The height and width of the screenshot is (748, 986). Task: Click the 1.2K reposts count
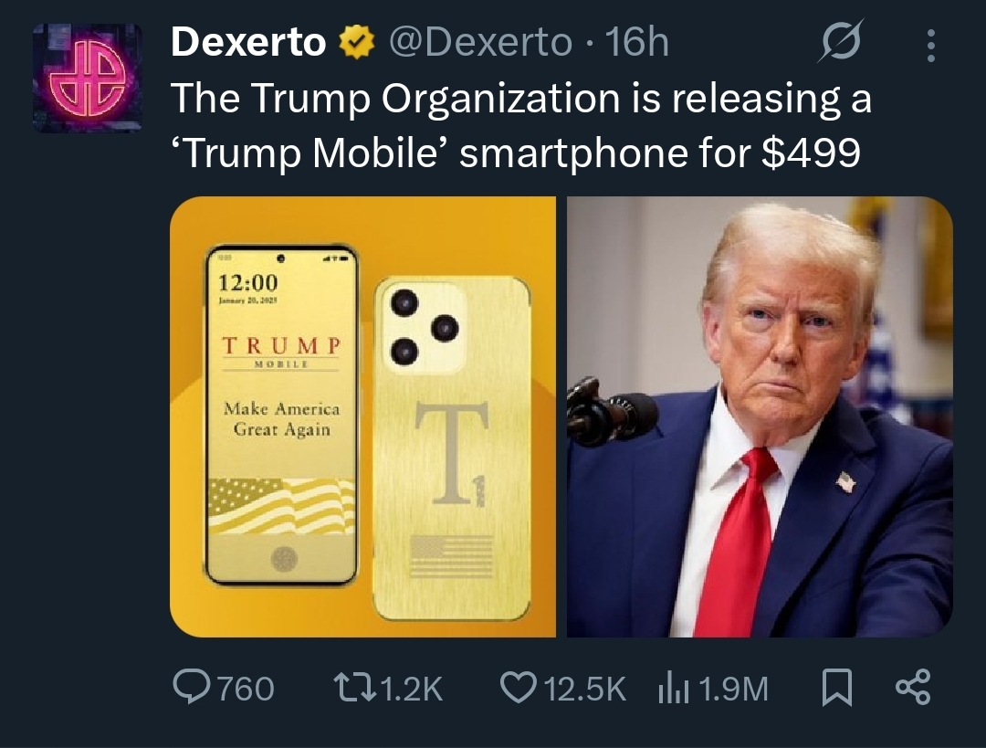click(412, 689)
